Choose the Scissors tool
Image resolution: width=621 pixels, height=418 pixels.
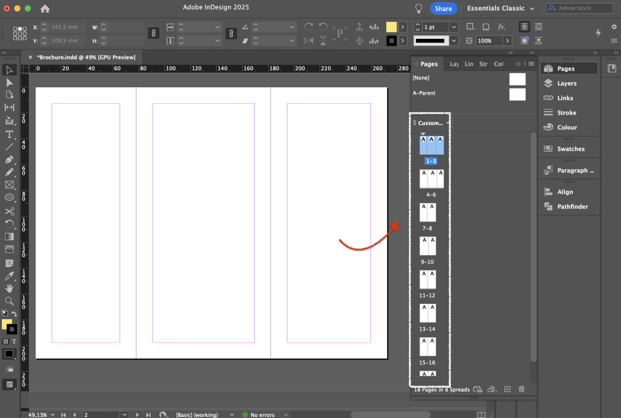[x=9, y=211]
